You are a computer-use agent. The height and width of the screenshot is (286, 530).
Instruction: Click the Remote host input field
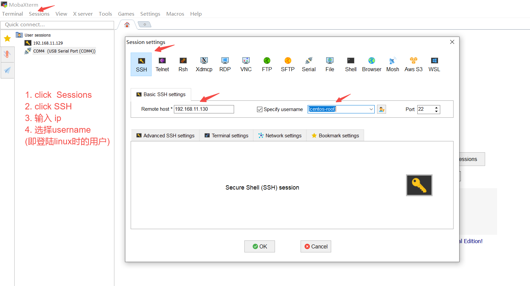tap(204, 109)
